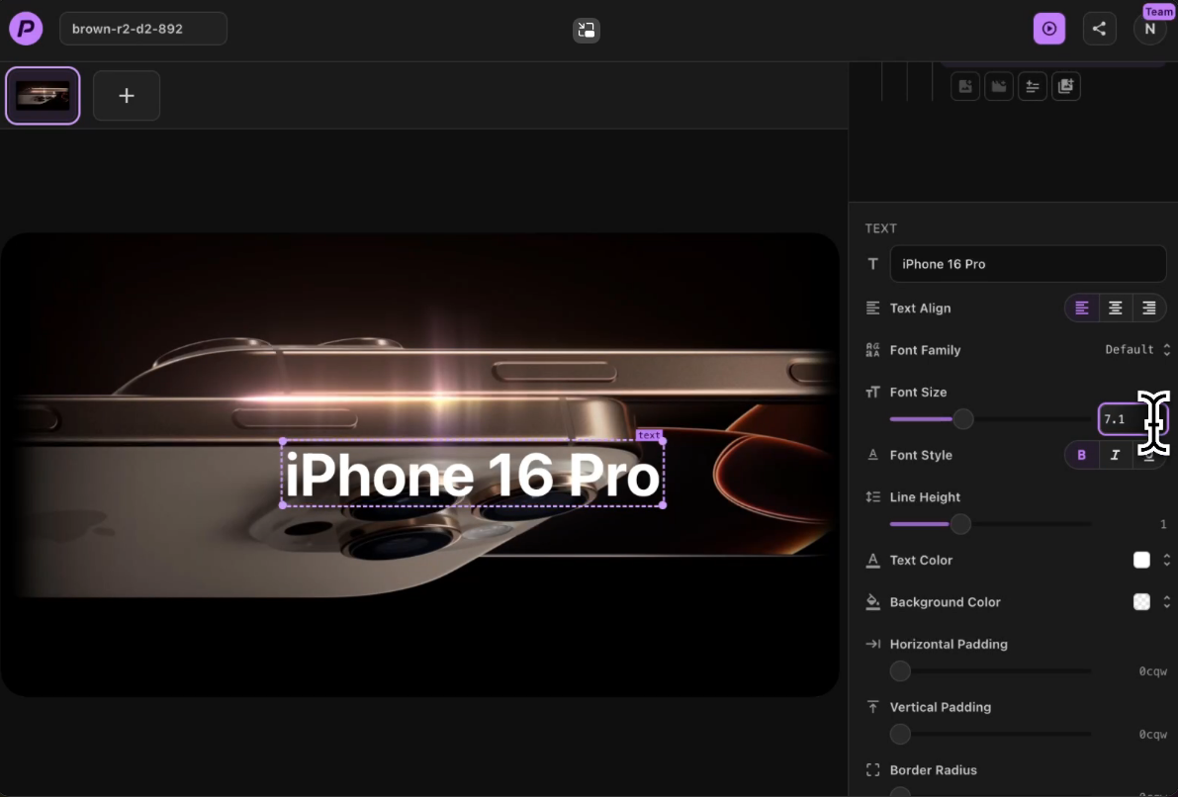Image resolution: width=1178 pixels, height=797 pixels.
Task: Open the share options
Action: 1099,29
